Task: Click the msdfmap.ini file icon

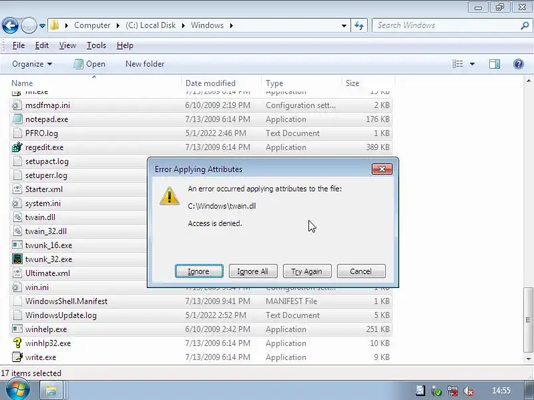Action: [x=17, y=105]
